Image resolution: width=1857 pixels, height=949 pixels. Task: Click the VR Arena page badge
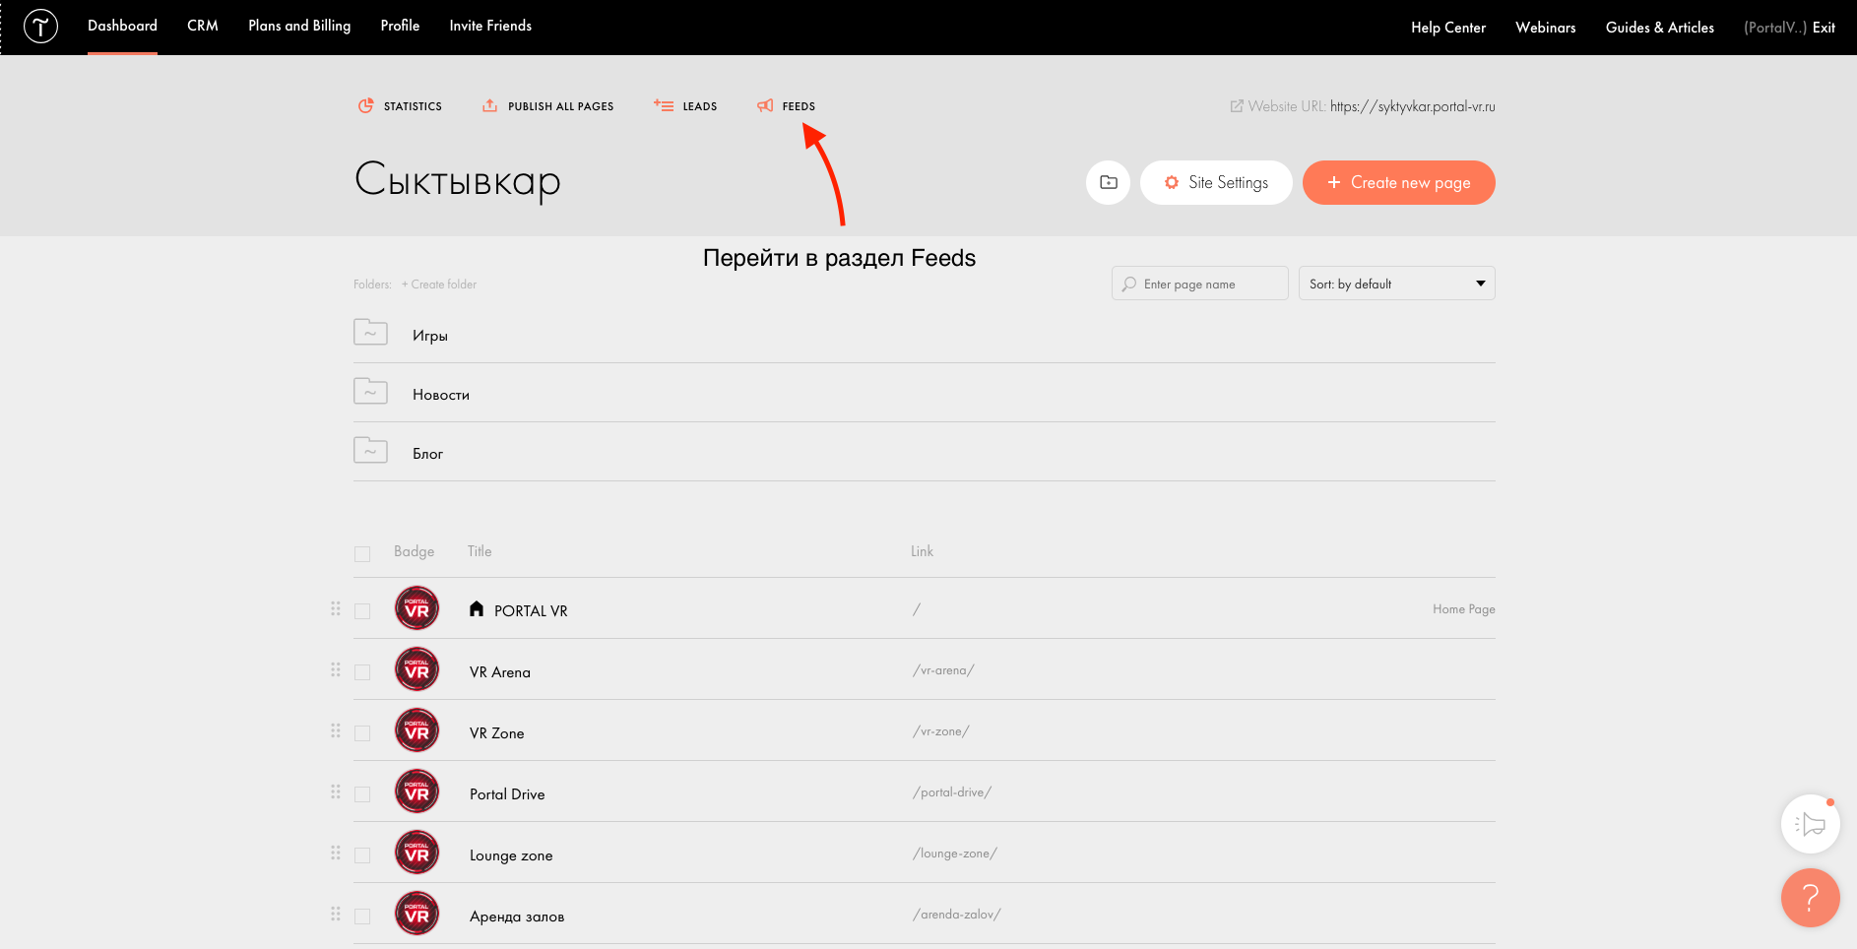[x=416, y=669]
